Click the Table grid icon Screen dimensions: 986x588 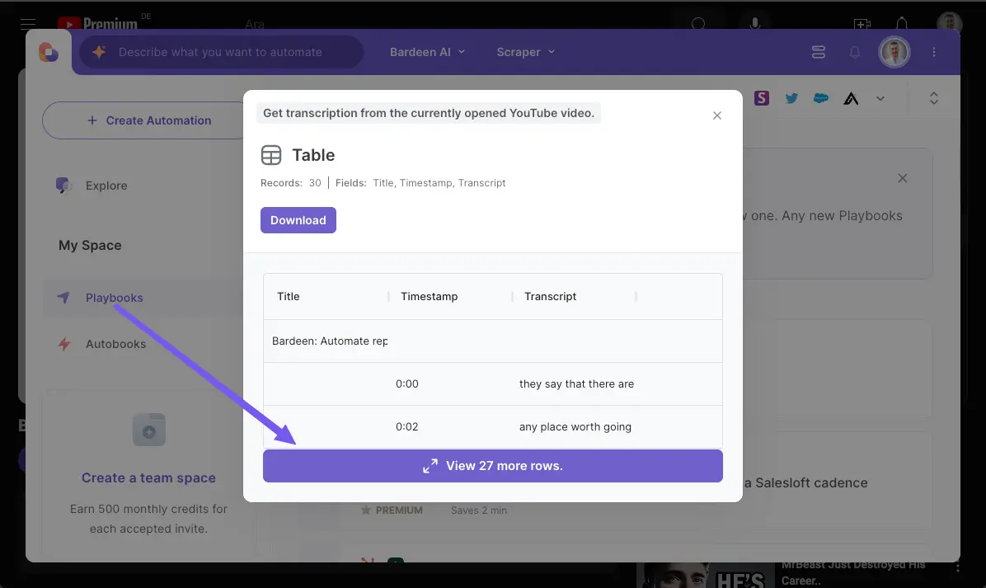271,155
